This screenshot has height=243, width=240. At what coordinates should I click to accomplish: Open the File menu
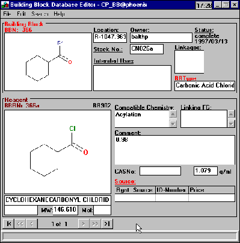(x=7, y=14)
